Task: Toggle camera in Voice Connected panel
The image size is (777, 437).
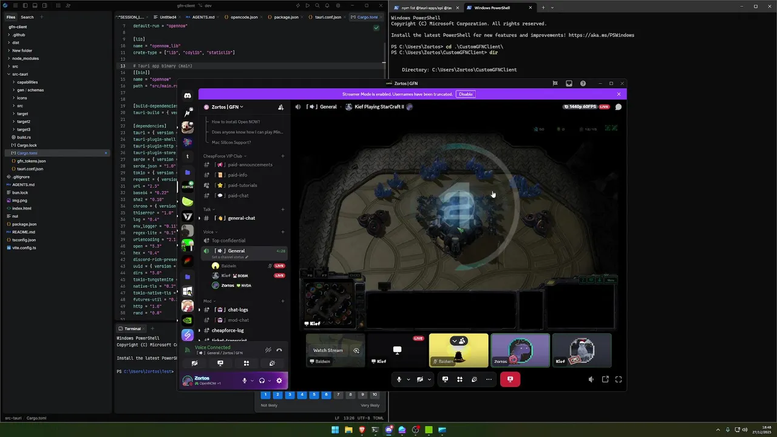Action: [194, 363]
